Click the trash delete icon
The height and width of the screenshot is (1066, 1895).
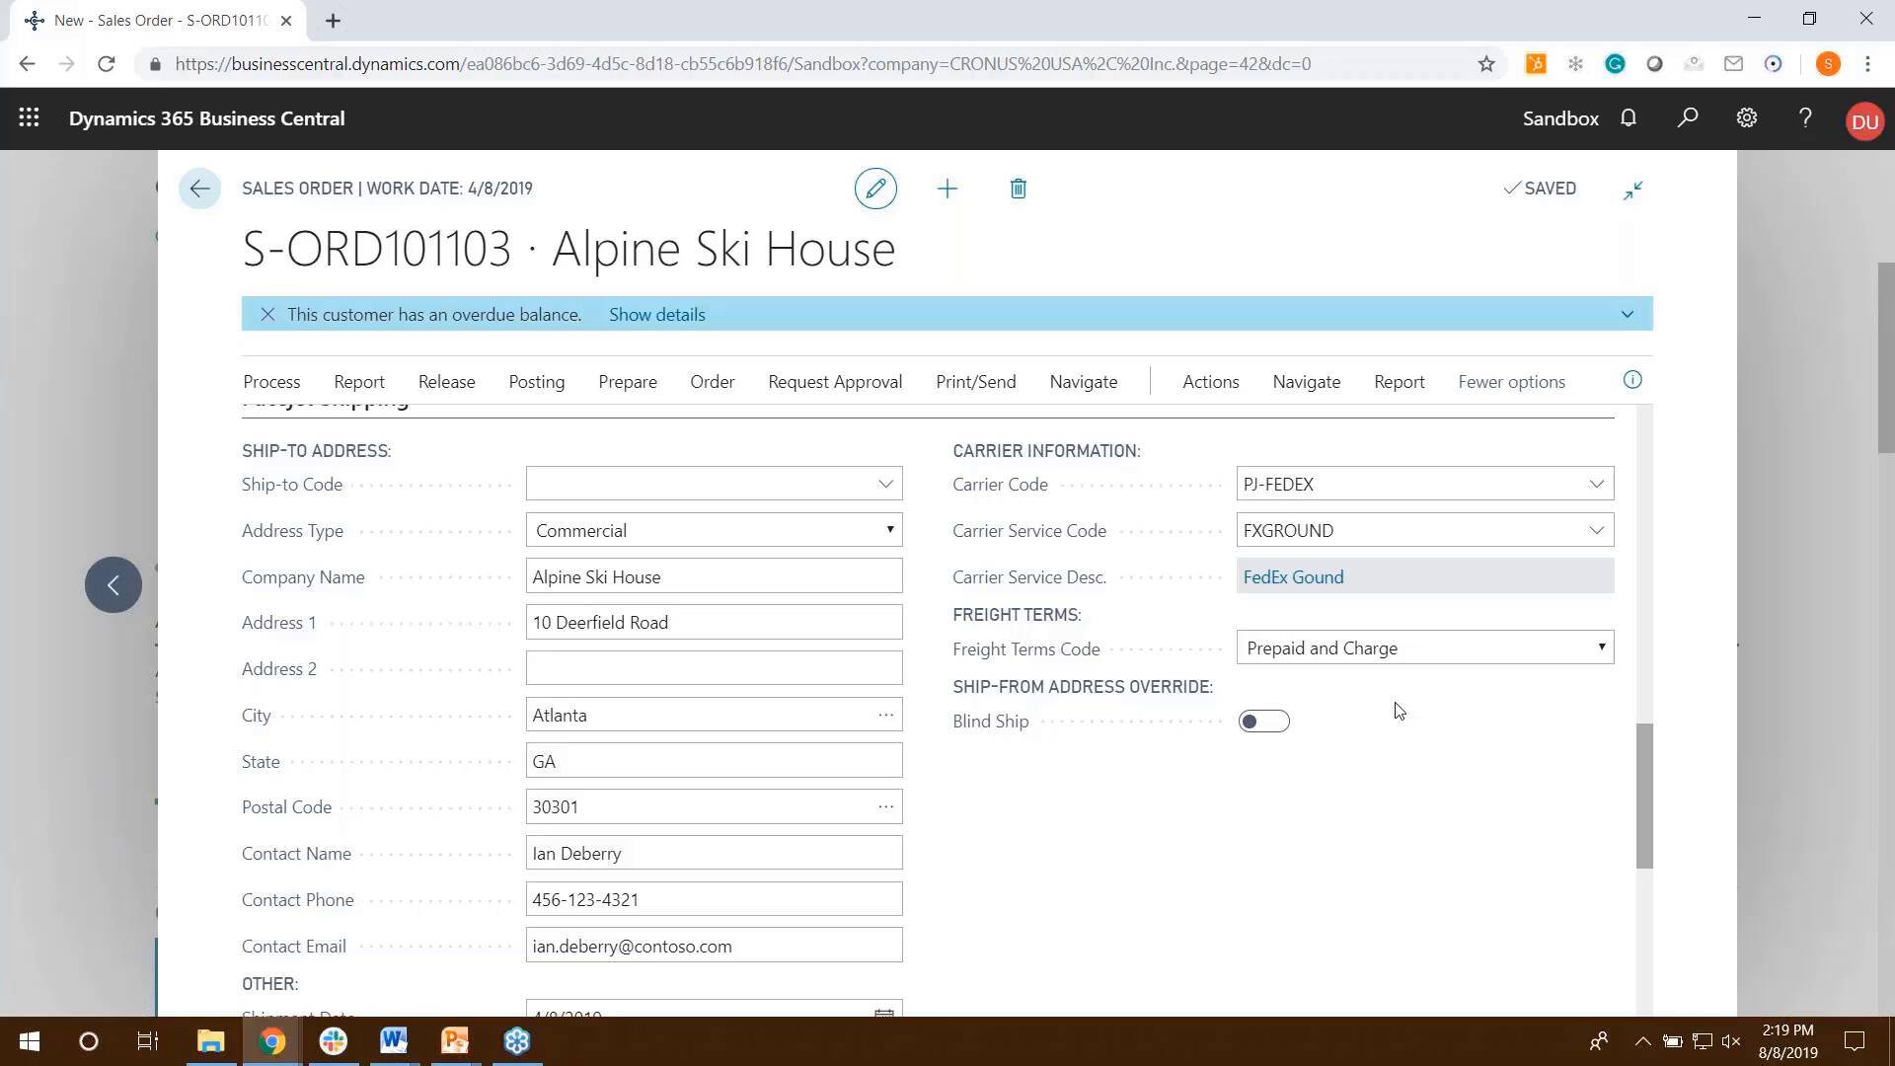(1018, 189)
